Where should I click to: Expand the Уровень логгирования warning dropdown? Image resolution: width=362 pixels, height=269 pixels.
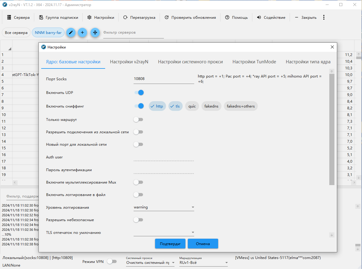coord(193,208)
